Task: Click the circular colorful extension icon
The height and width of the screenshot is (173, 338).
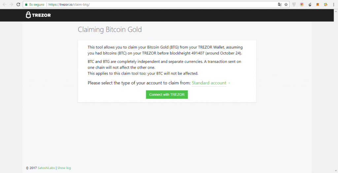Action: tap(302, 4)
